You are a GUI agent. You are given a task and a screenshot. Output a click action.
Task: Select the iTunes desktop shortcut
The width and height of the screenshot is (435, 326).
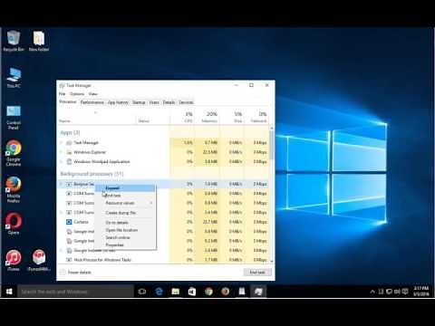(14, 260)
